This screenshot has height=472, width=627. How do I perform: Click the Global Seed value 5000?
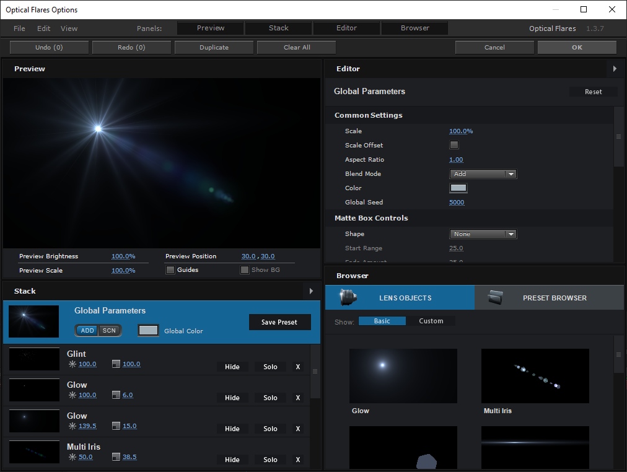pyautogui.click(x=457, y=202)
